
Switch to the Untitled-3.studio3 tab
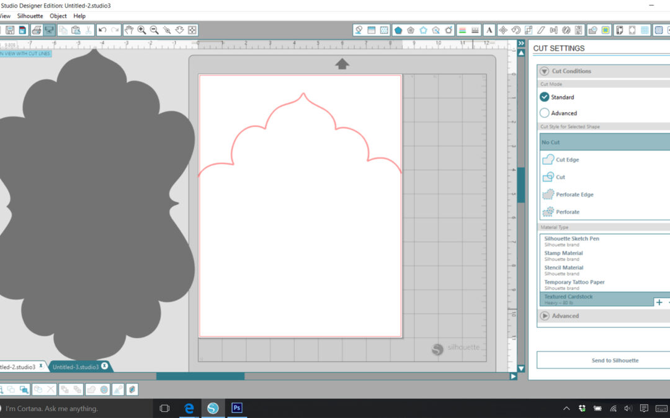(76, 367)
